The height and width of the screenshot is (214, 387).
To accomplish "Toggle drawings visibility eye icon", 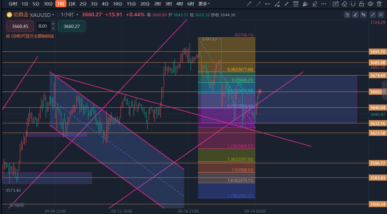I will [370, 4].
